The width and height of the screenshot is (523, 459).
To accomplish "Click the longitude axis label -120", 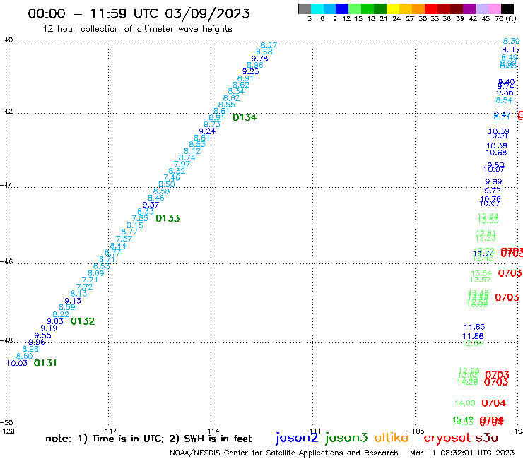I will click(7, 431).
